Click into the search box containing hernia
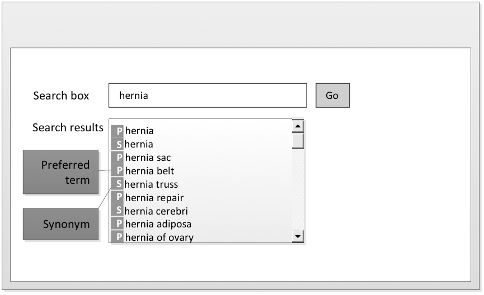The height and width of the screenshot is (295, 484). click(x=208, y=96)
